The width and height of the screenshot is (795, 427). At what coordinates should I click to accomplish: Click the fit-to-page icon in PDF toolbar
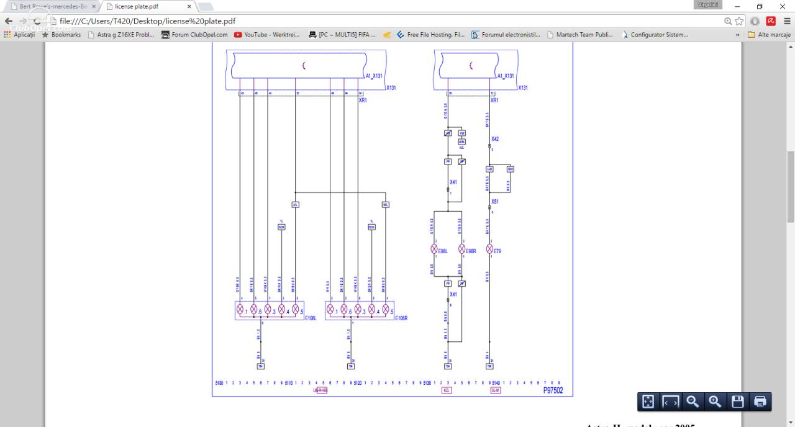tap(648, 402)
